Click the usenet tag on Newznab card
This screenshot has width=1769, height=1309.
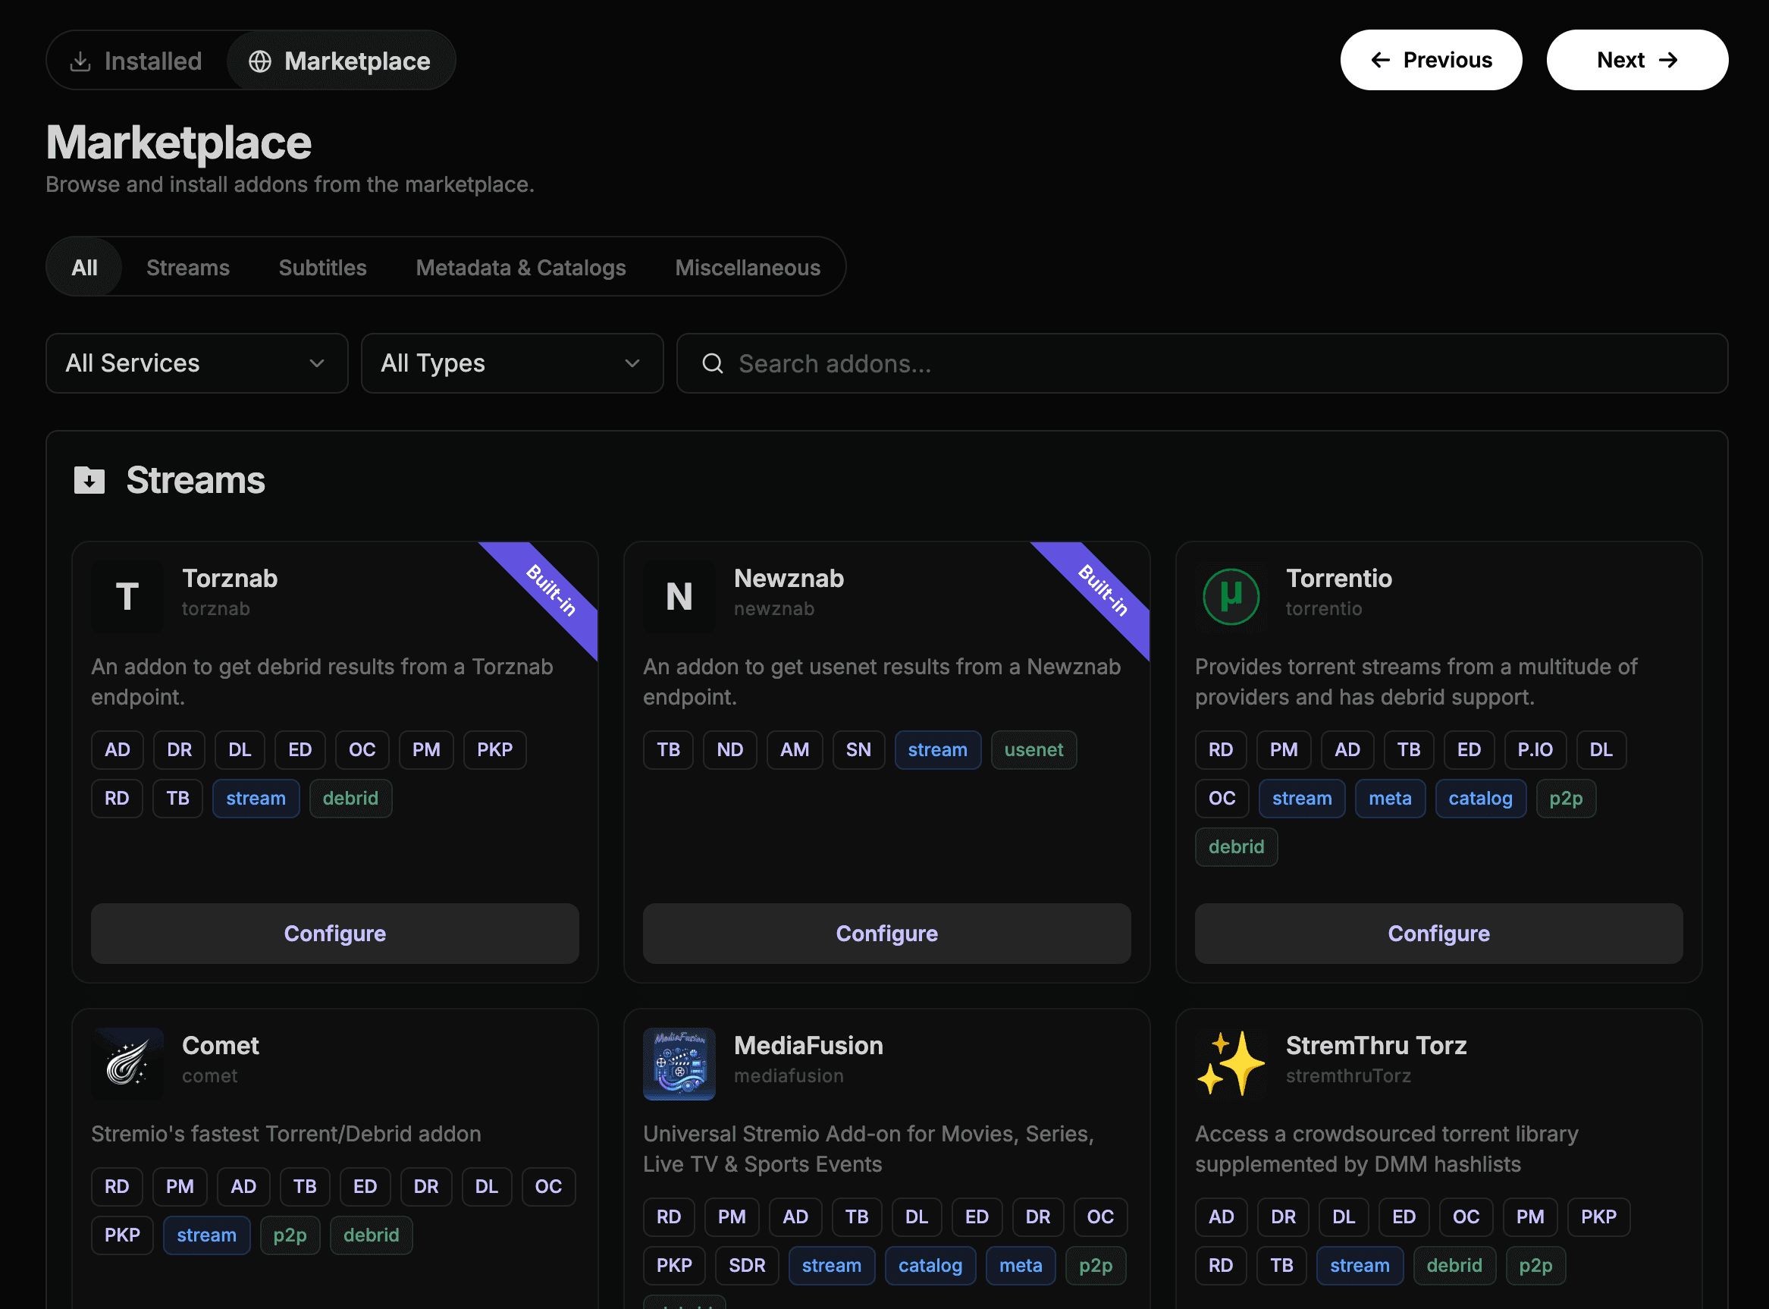[1033, 749]
